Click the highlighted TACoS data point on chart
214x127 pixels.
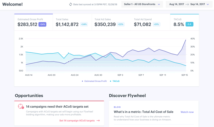pyautogui.click(x=69, y=53)
